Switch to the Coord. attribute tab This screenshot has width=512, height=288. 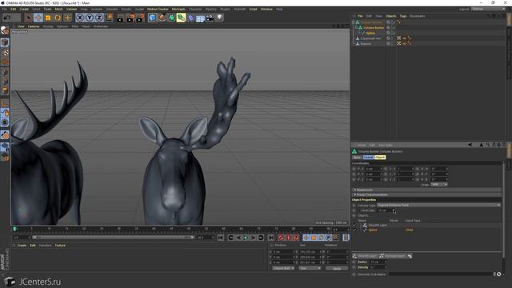tap(368, 158)
